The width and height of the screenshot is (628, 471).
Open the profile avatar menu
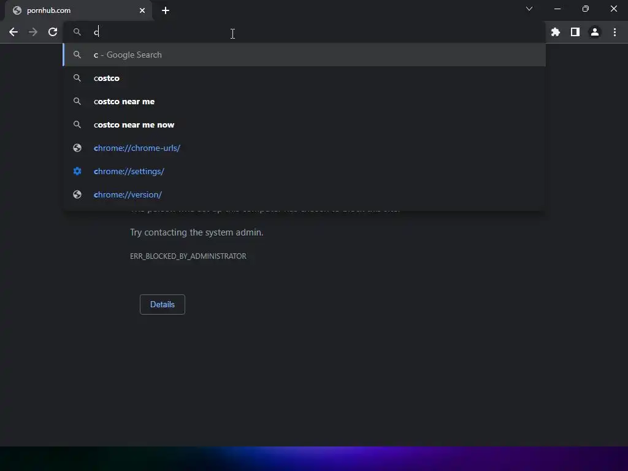pyautogui.click(x=595, y=32)
